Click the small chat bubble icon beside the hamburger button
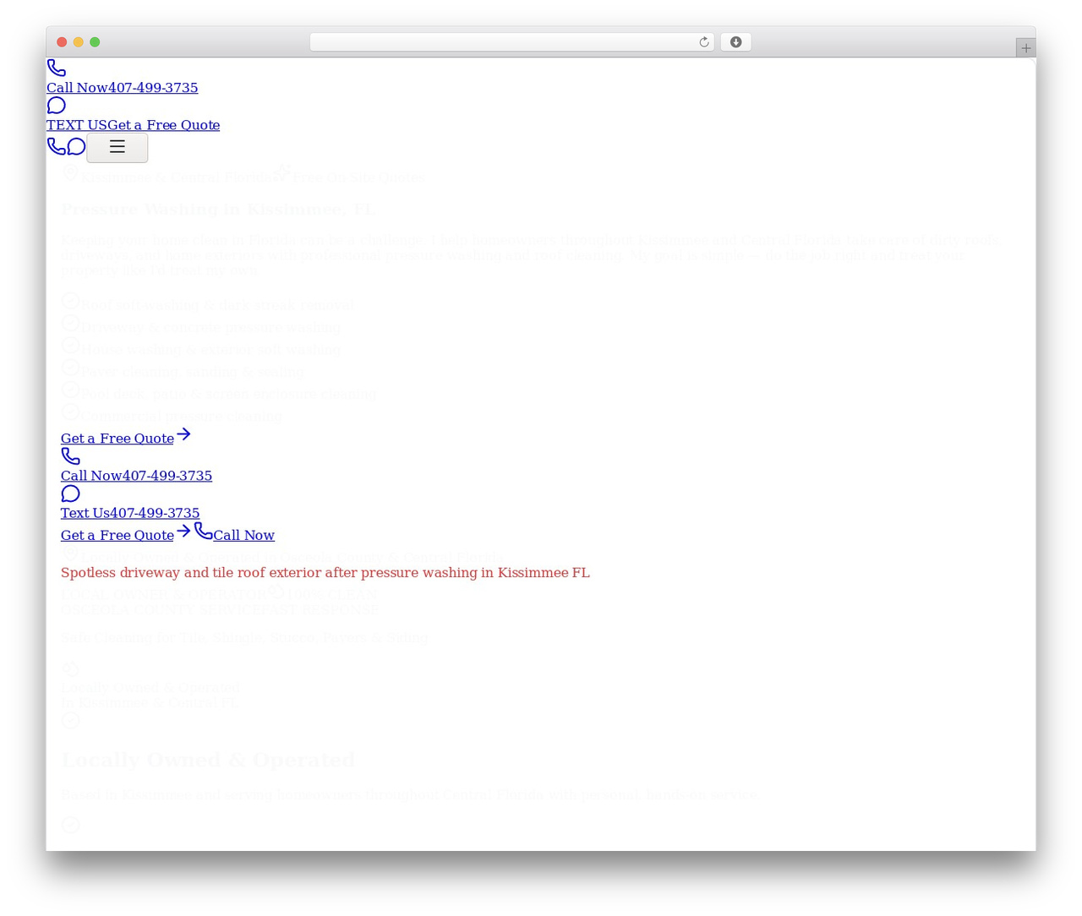Image resolution: width=1082 pixels, height=916 pixels. [x=76, y=146]
